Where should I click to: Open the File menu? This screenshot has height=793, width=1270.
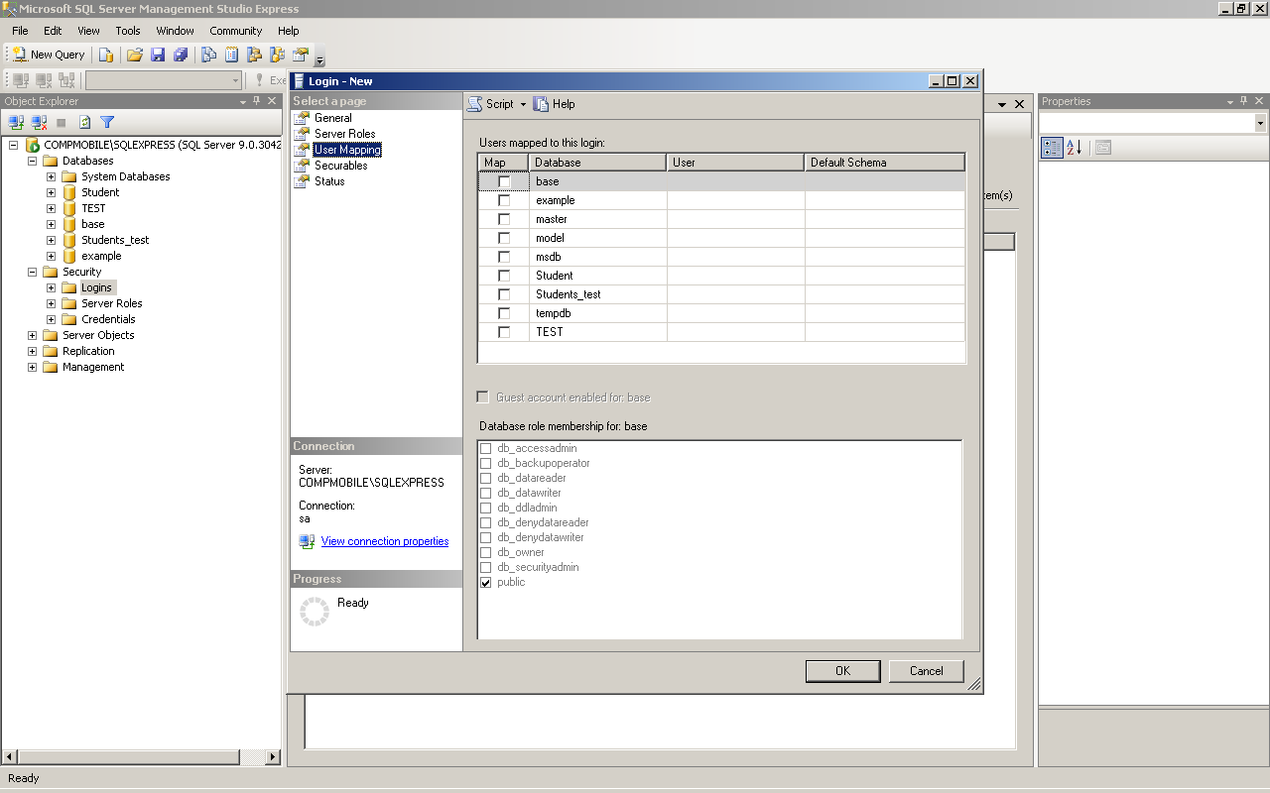[20, 31]
